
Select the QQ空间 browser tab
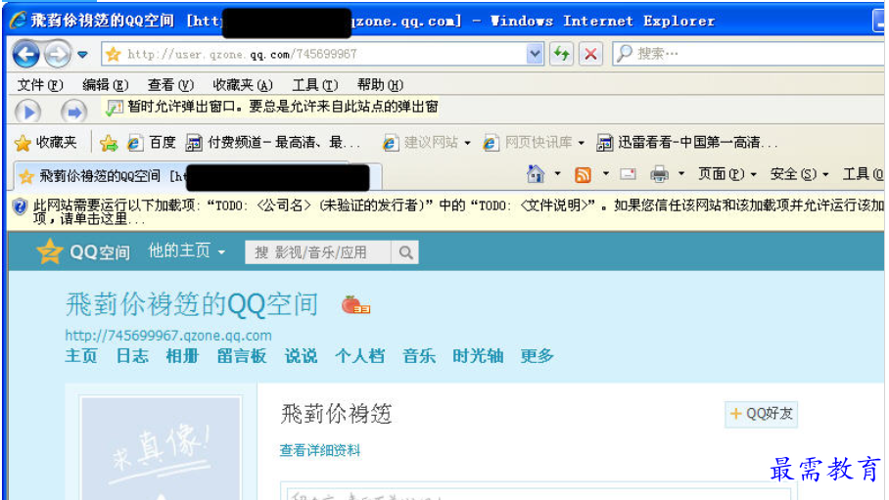198,177
